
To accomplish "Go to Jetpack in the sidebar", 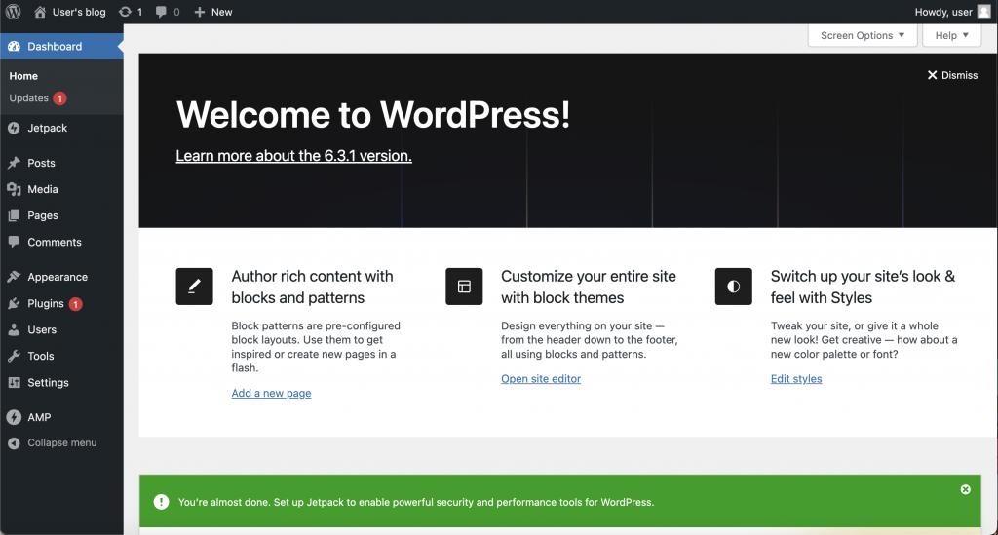I will (47, 128).
